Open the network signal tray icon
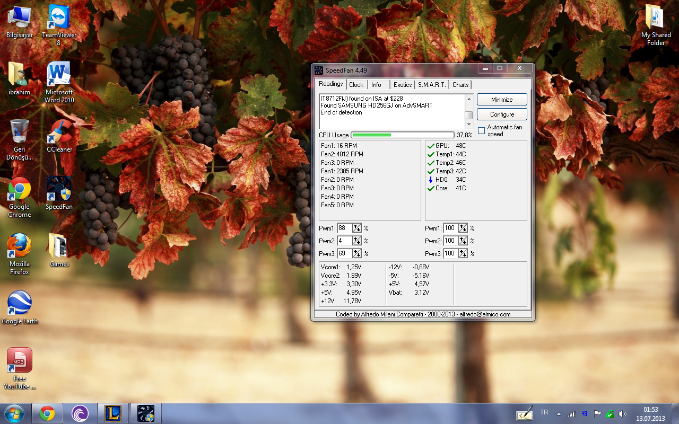Image resolution: width=679 pixels, height=424 pixels. click(571, 413)
